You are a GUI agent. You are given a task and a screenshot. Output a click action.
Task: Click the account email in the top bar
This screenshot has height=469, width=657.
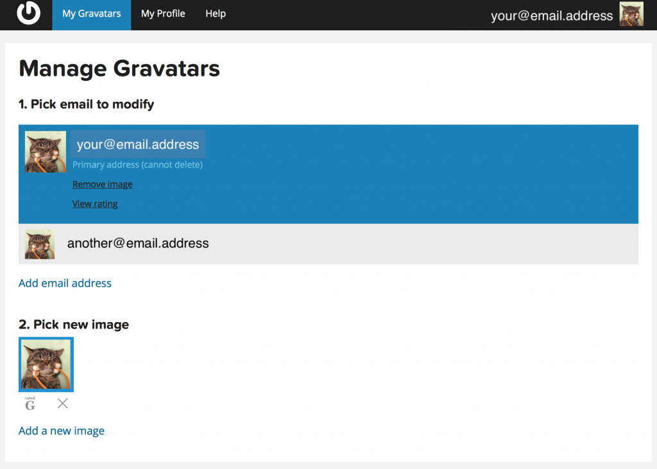[551, 16]
